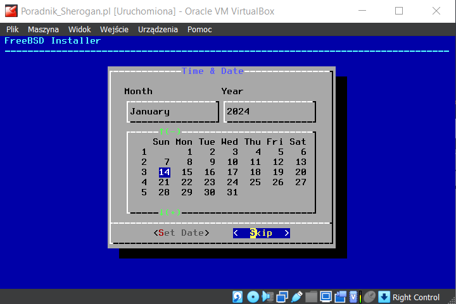Open the network adapter status icon
Viewport: 456px width, 304px height.
pos(282,297)
